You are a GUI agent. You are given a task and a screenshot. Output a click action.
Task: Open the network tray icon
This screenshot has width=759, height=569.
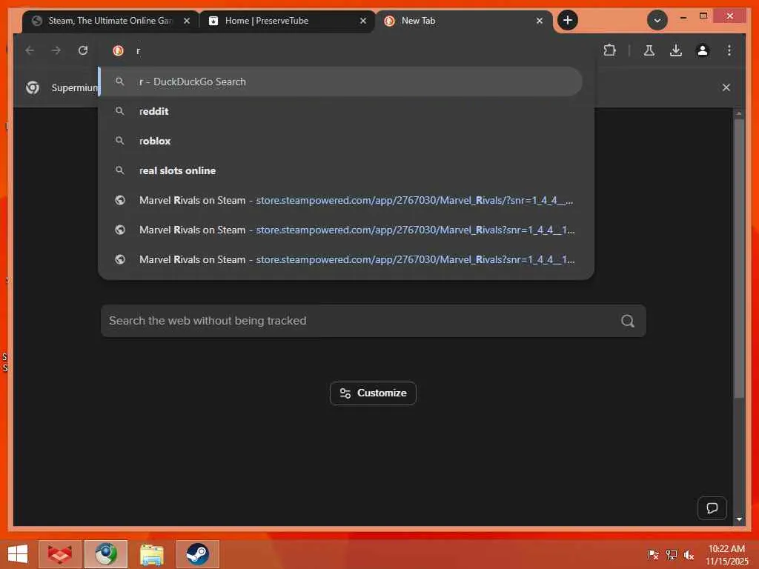coord(671,555)
